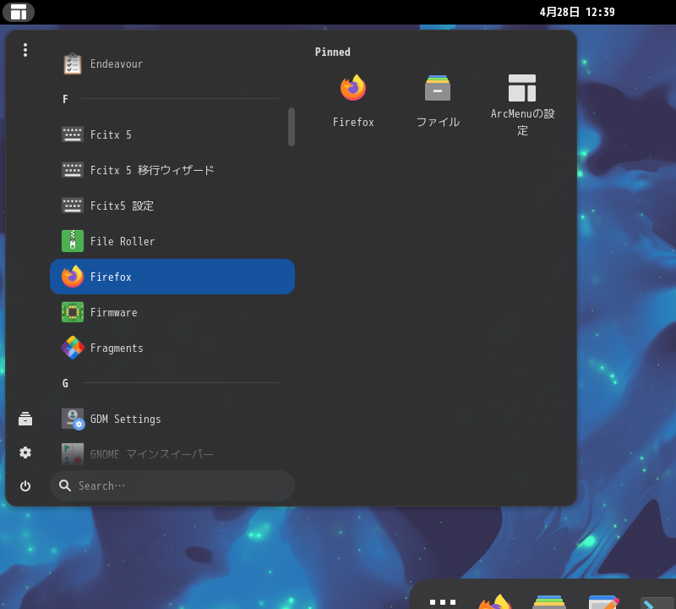Open pinned Firefox icon
The width and height of the screenshot is (676, 609).
coord(353,88)
